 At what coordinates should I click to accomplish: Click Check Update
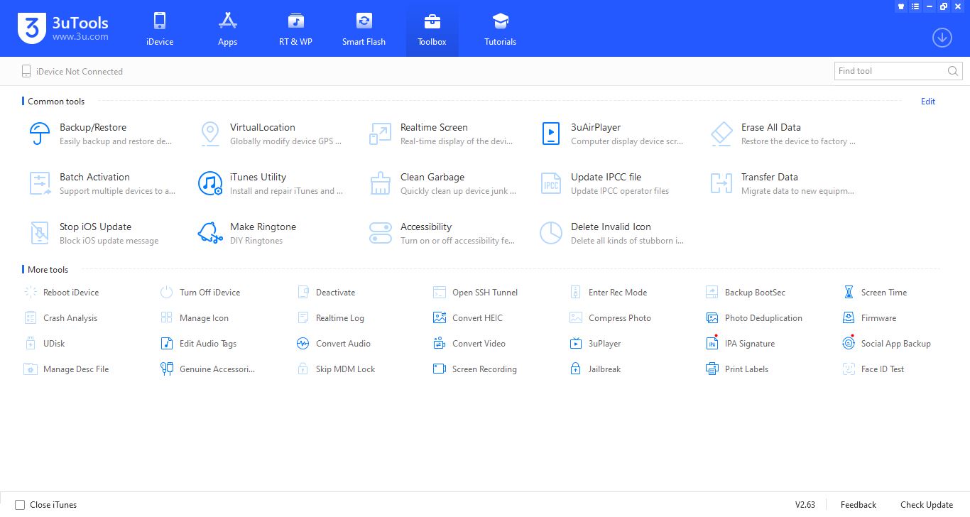pyautogui.click(x=927, y=505)
